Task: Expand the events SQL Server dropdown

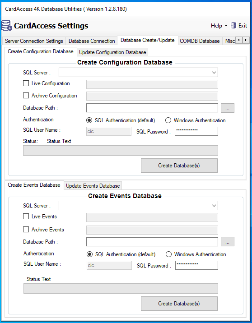Action: point(214,206)
